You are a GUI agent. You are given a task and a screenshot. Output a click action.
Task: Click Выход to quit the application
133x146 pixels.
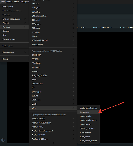pyautogui.click(x=15, y=59)
